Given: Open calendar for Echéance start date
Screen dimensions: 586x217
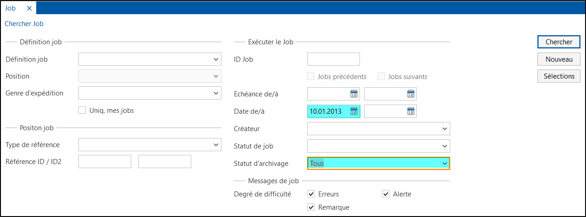Looking at the screenshot, I should coord(354,94).
